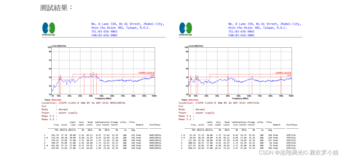Click the 'Level (dBuV/m)' axis label of the vertical chart
The image size is (343, 158).
[196, 46]
